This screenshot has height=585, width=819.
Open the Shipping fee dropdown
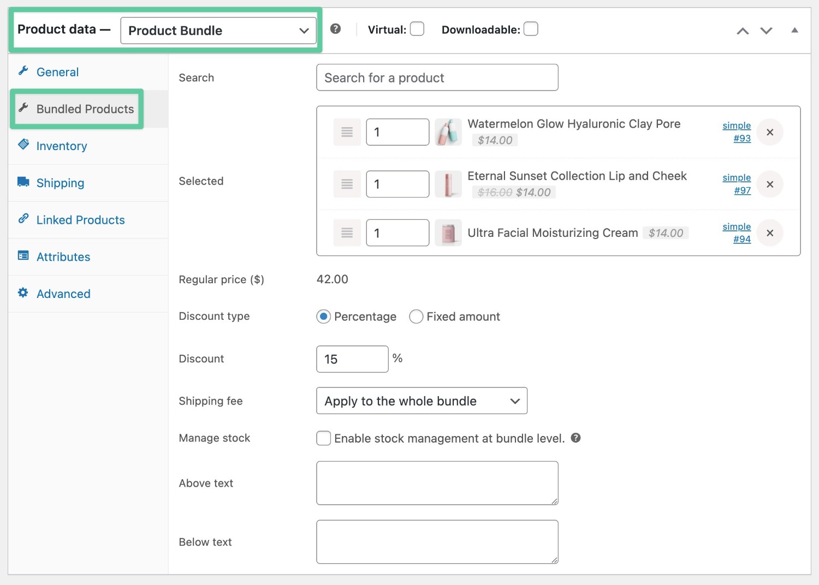pos(422,401)
